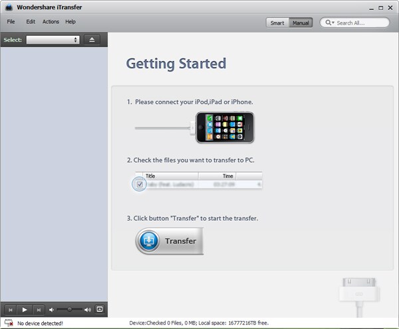399x329 pixels.
Task: Open the Edit menu
Action: pos(31,22)
